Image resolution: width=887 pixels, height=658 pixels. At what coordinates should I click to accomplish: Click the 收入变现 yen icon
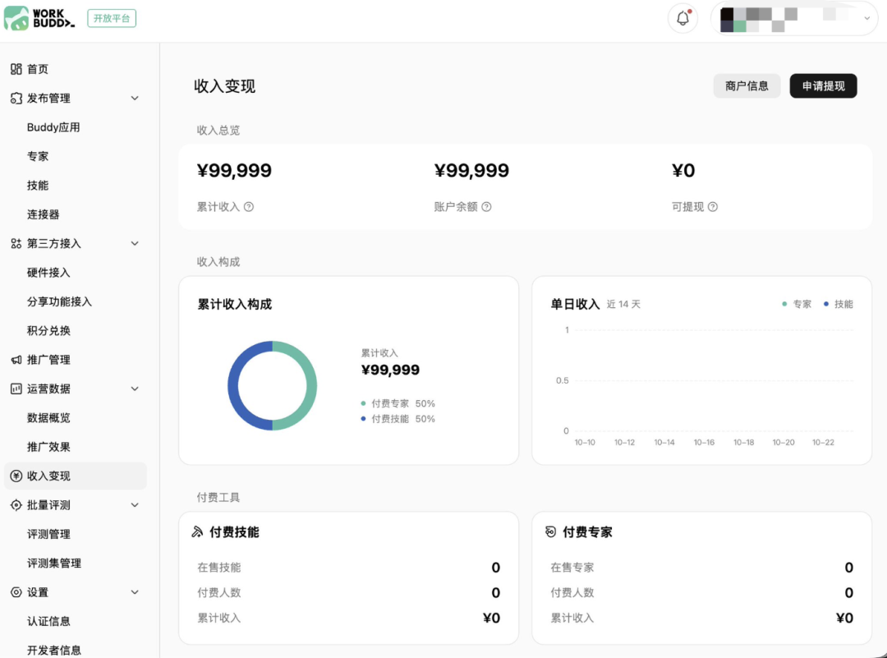coord(16,476)
